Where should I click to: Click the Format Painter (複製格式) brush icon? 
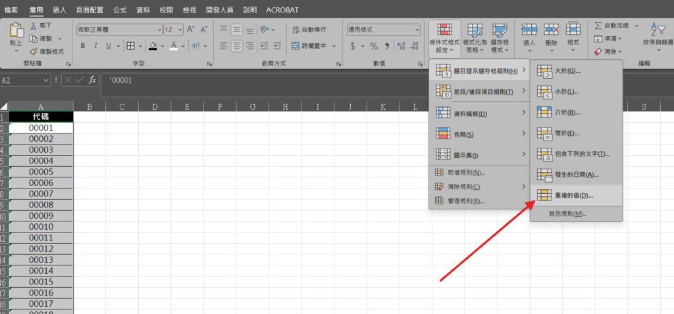(34, 51)
